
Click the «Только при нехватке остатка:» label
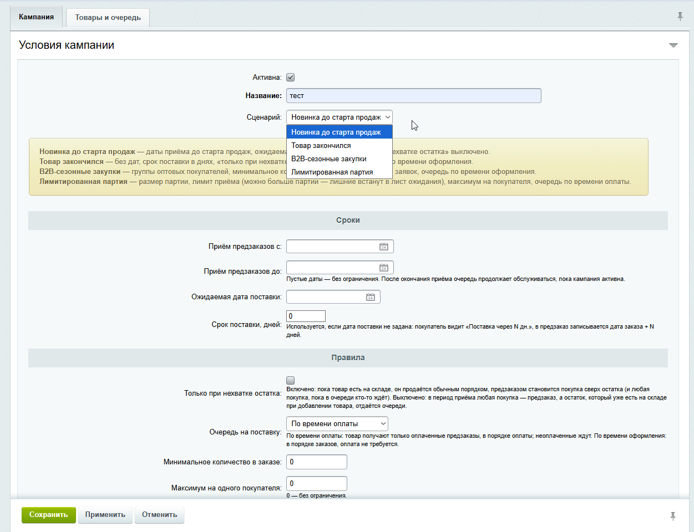coord(233,393)
